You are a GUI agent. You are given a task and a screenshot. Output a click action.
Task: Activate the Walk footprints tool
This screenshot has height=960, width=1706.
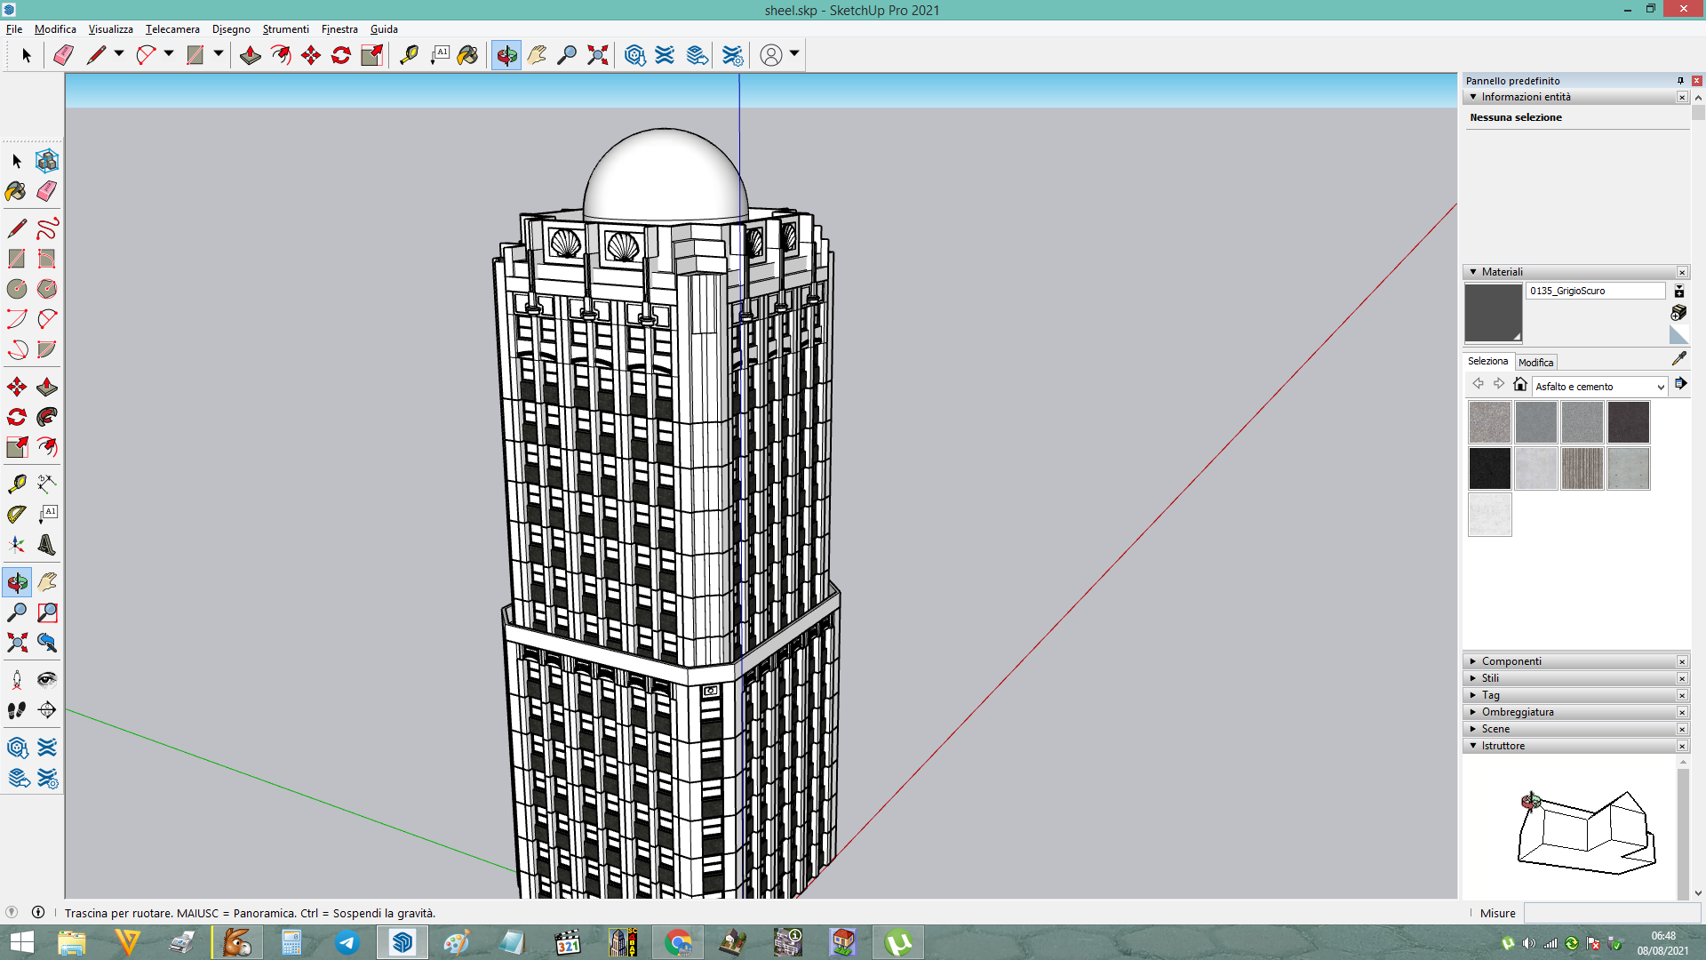[x=16, y=709]
